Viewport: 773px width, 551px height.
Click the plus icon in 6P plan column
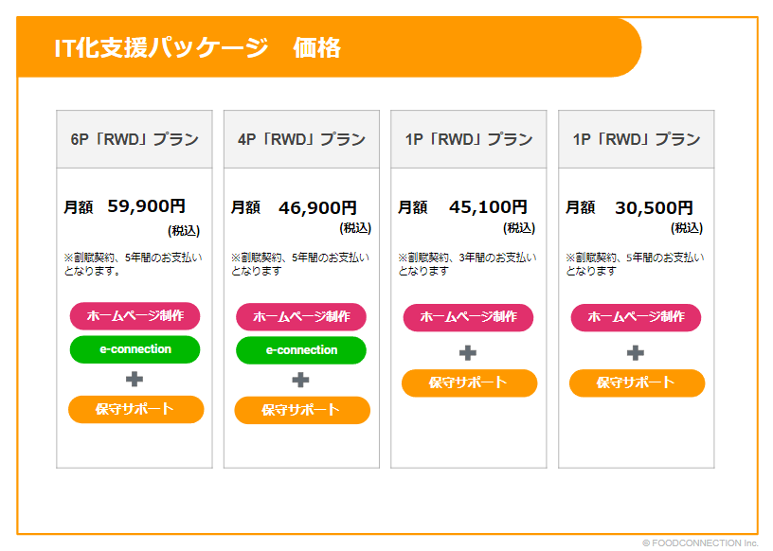135,379
